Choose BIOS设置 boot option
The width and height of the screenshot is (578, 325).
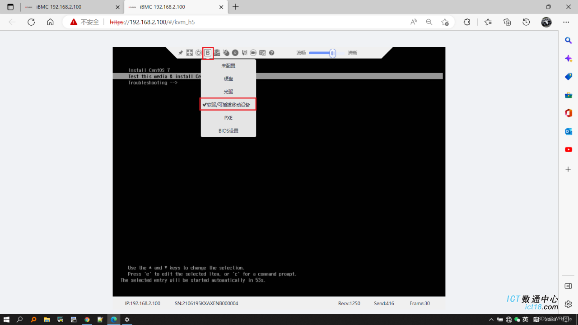pyautogui.click(x=228, y=130)
